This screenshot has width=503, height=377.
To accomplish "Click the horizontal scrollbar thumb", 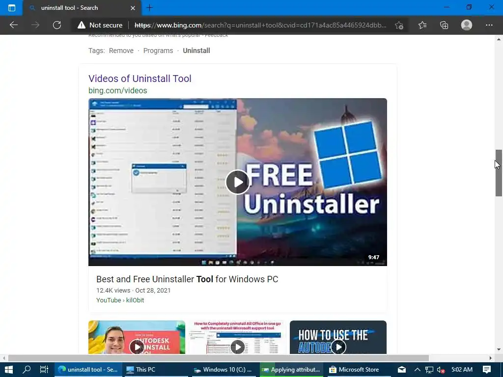I will [x=219, y=358].
